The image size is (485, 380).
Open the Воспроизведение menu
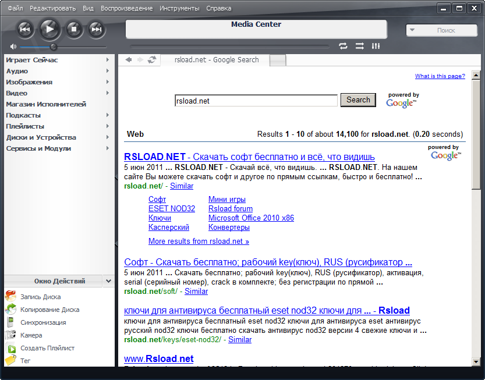point(126,8)
